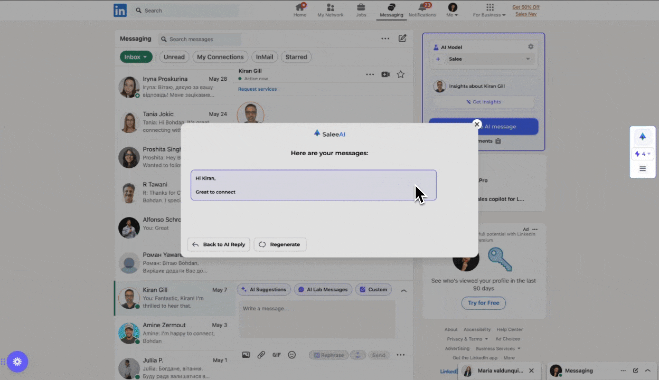Click the Custom message button
The width and height of the screenshot is (659, 380).
[x=373, y=289]
